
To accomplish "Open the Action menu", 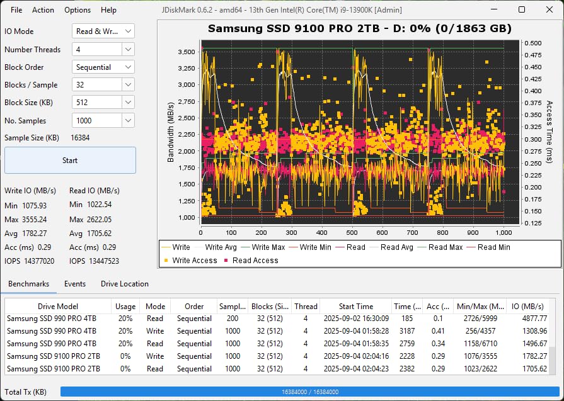I will [43, 9].
